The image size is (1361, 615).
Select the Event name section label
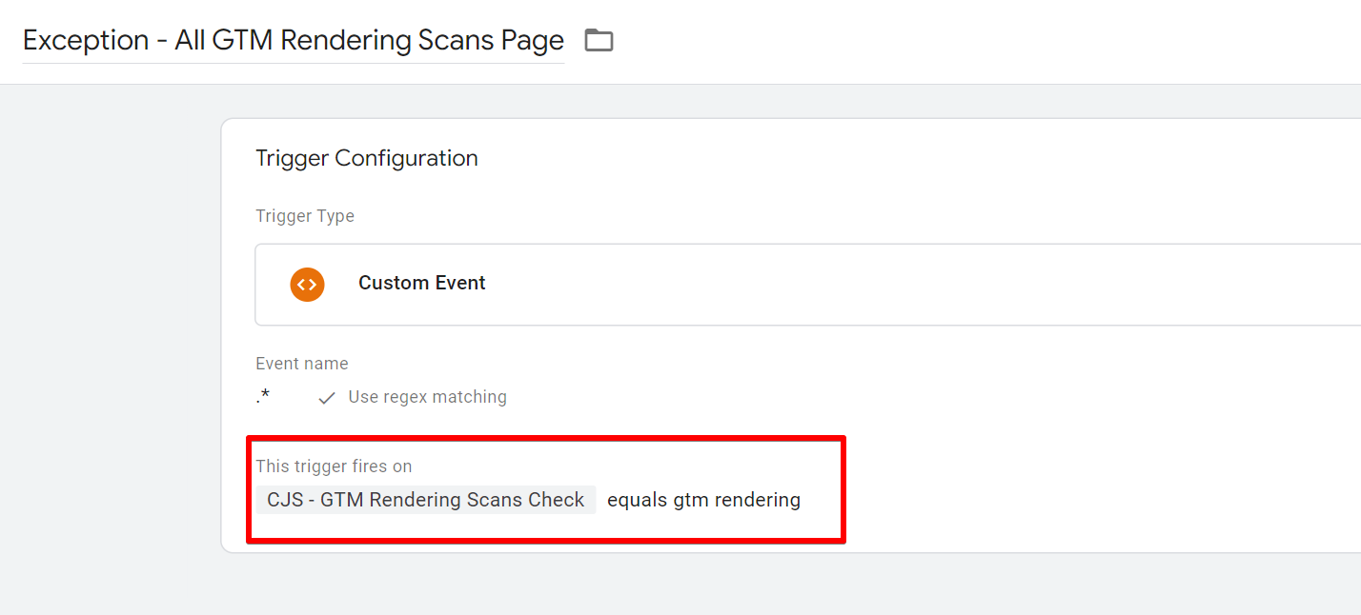[x=302, y=363]
